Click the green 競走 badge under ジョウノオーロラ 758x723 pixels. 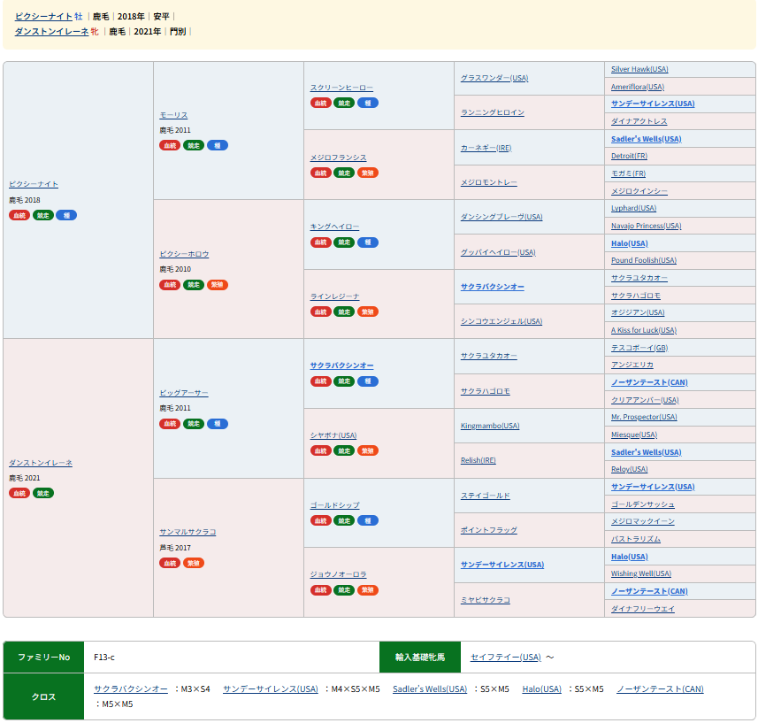tap(344, 590)
